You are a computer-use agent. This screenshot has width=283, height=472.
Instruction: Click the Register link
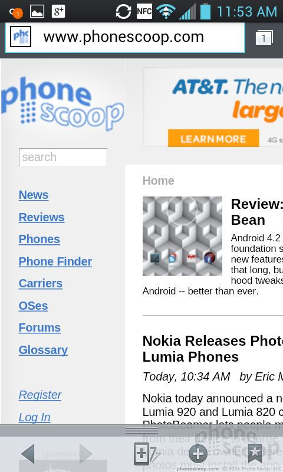tap(40, 395)
